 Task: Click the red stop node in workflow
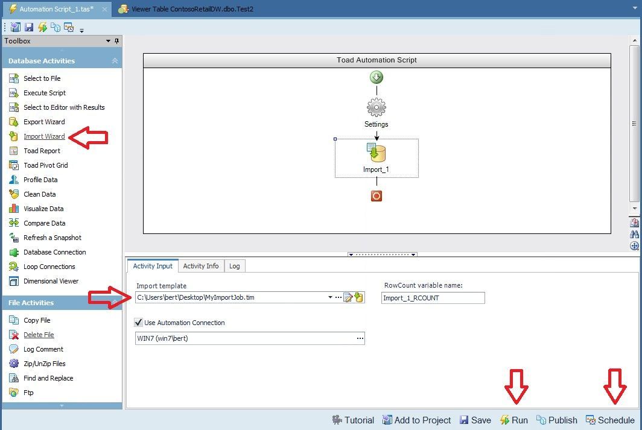pyautogui.click(x=377, y=196)
